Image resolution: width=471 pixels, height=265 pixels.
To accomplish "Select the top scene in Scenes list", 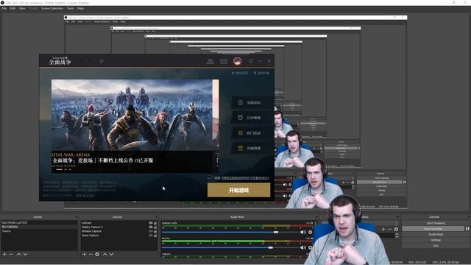I will click(x=39, y=222).
